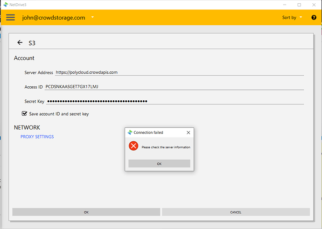Click the NETWORK section heading
Screen dimensions: 322x229
(x=27, y=127)
